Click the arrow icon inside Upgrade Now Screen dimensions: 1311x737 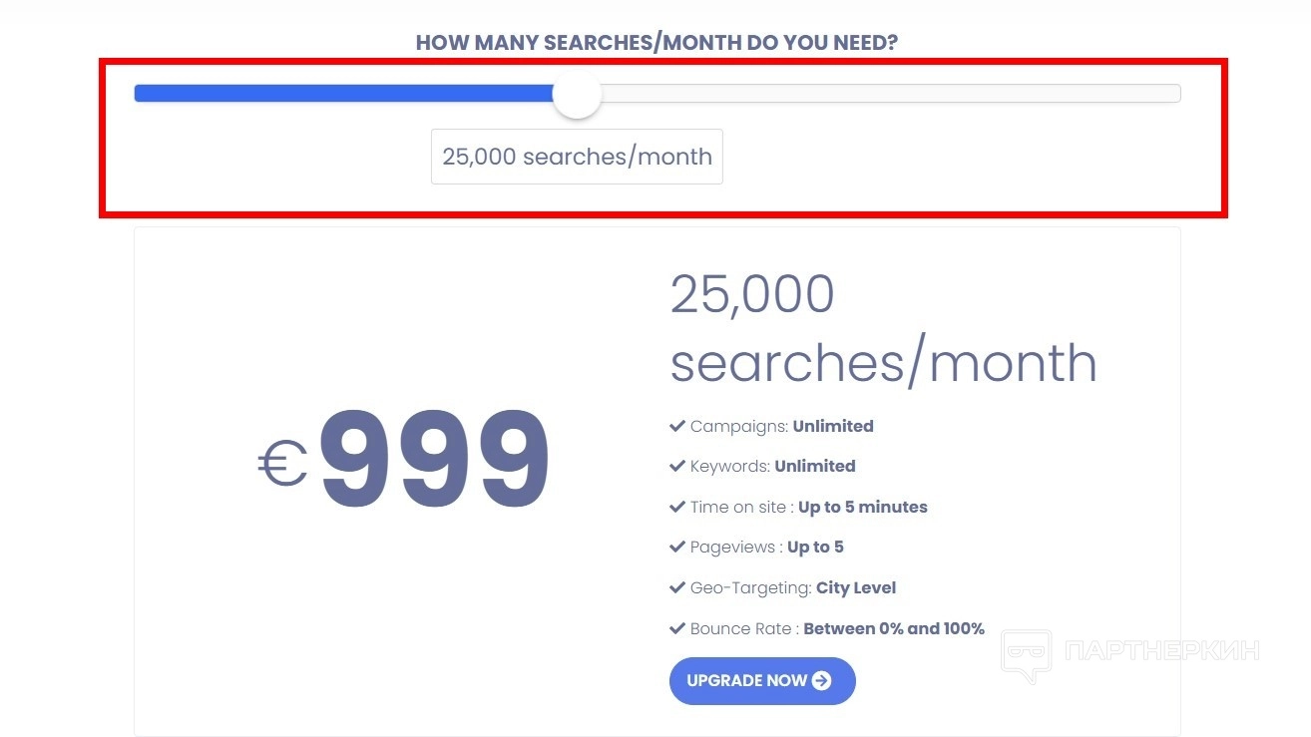[822, 680]
